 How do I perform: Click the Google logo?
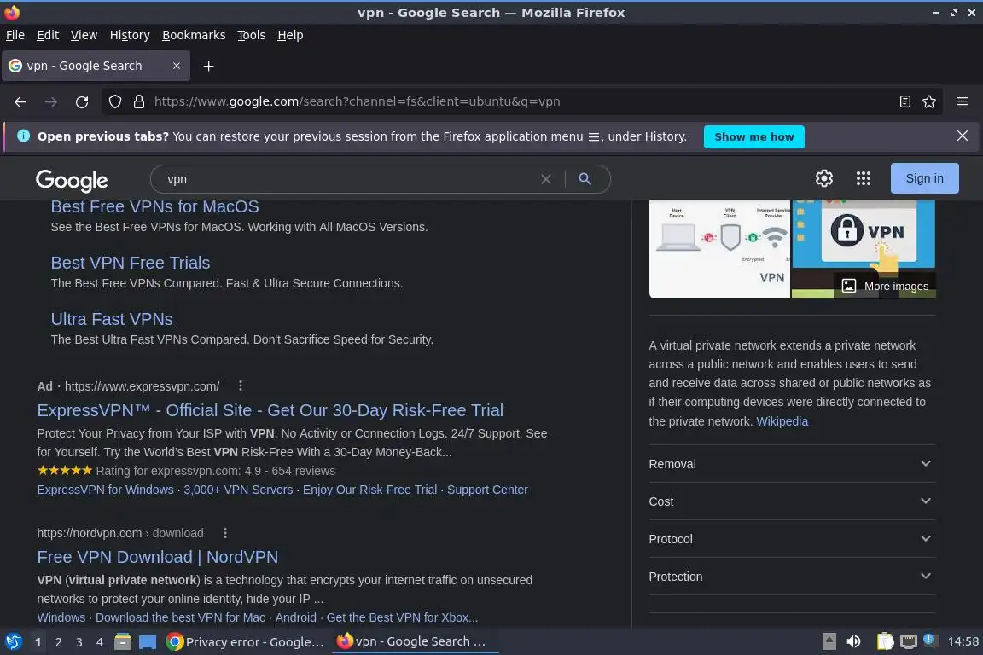point(72,181)
